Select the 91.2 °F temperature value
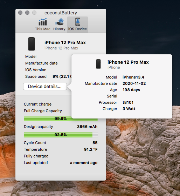This screenshot has width=180, height=196. tap(91, 149)
